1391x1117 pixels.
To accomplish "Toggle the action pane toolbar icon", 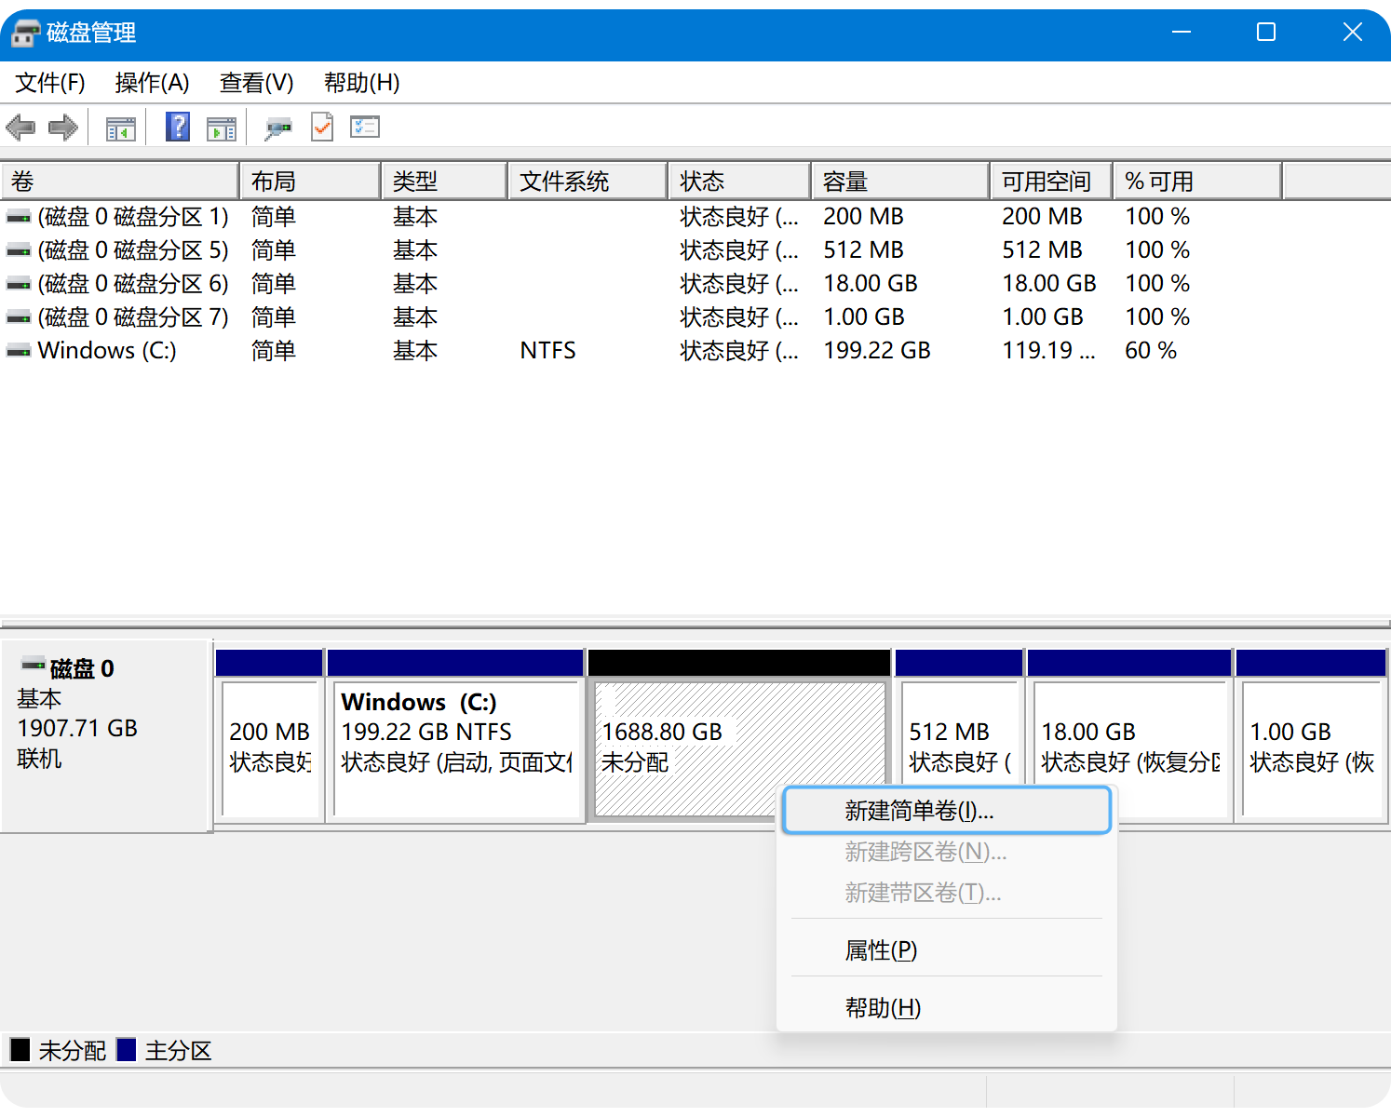I will tap(221, 128).
